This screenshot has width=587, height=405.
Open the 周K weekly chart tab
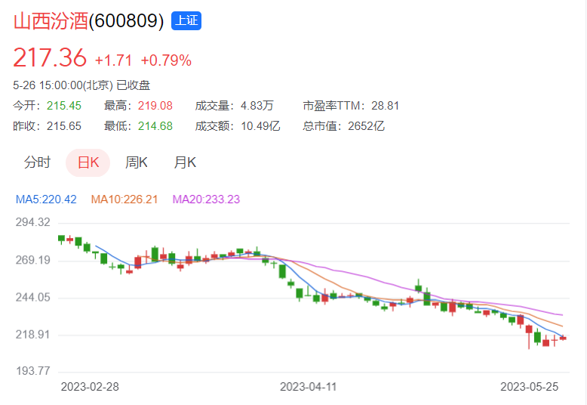pos(137,162)
